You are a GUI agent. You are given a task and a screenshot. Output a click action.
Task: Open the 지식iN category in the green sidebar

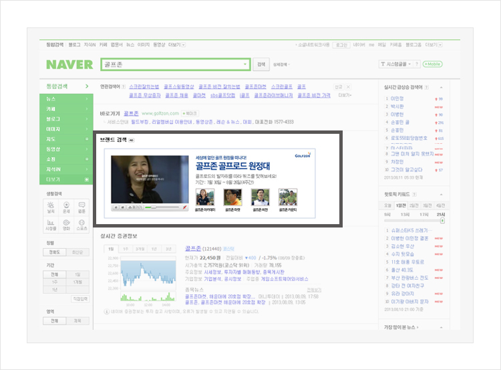tap(66, 169)
